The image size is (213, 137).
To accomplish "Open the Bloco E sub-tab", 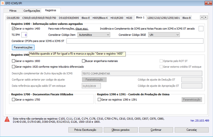I will coord(85,18).
